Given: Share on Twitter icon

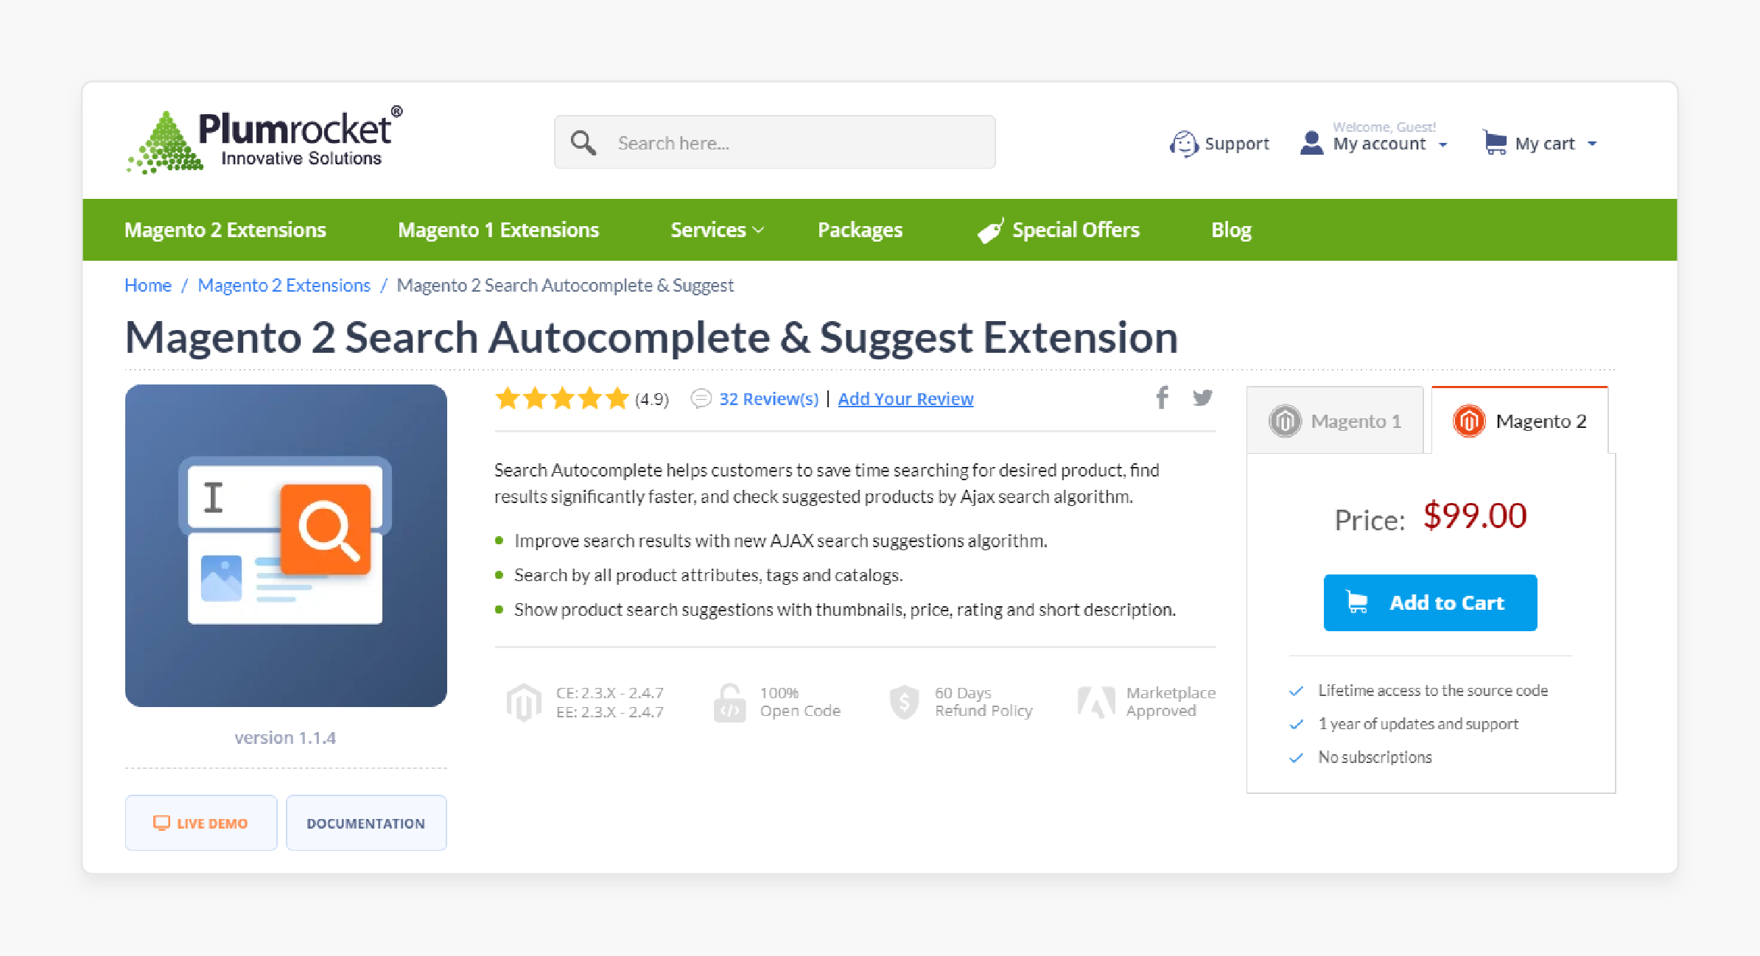Looking at the screenshot, I should 1202,398.
